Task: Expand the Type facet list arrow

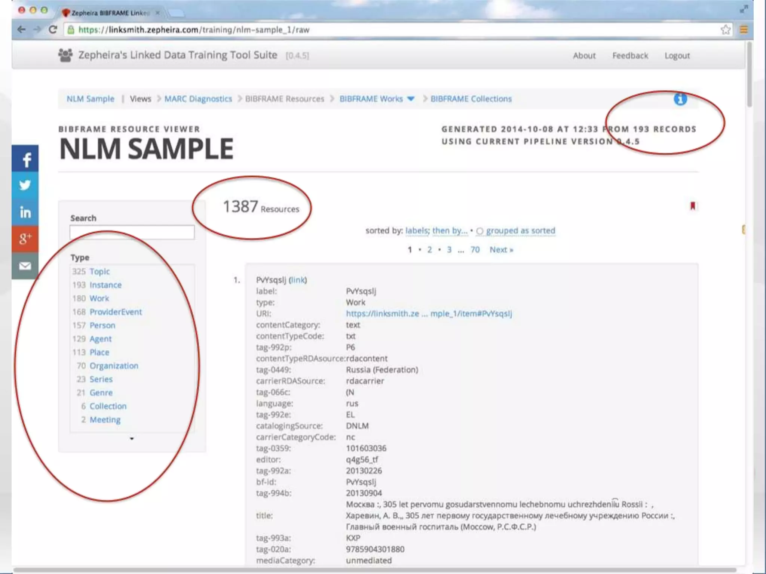Action: 132,438
